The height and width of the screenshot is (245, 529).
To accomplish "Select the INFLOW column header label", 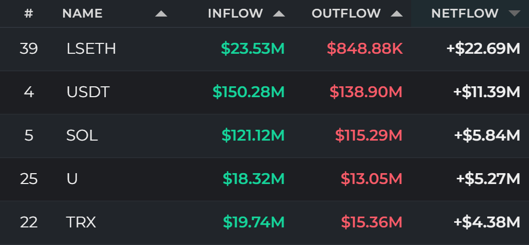I will point(236,13).
